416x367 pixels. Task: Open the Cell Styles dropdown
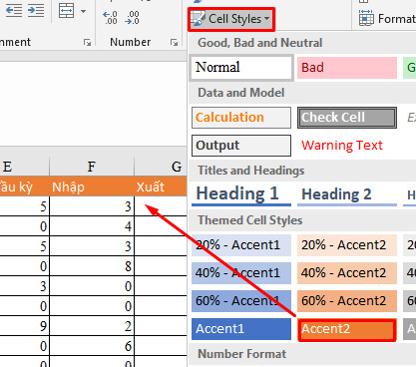tap(231, 19)
